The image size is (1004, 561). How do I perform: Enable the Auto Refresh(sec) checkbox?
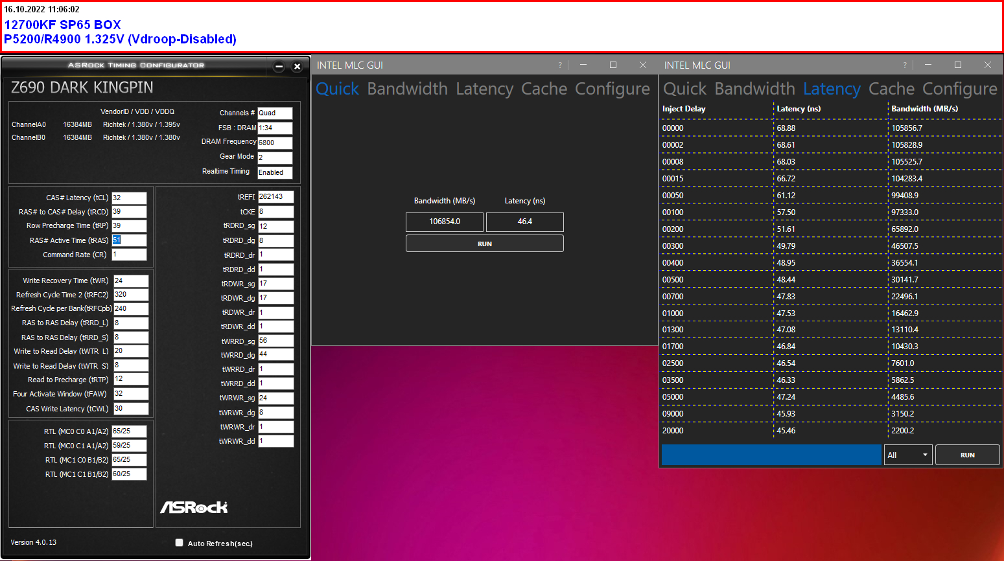tap(180, 543)
